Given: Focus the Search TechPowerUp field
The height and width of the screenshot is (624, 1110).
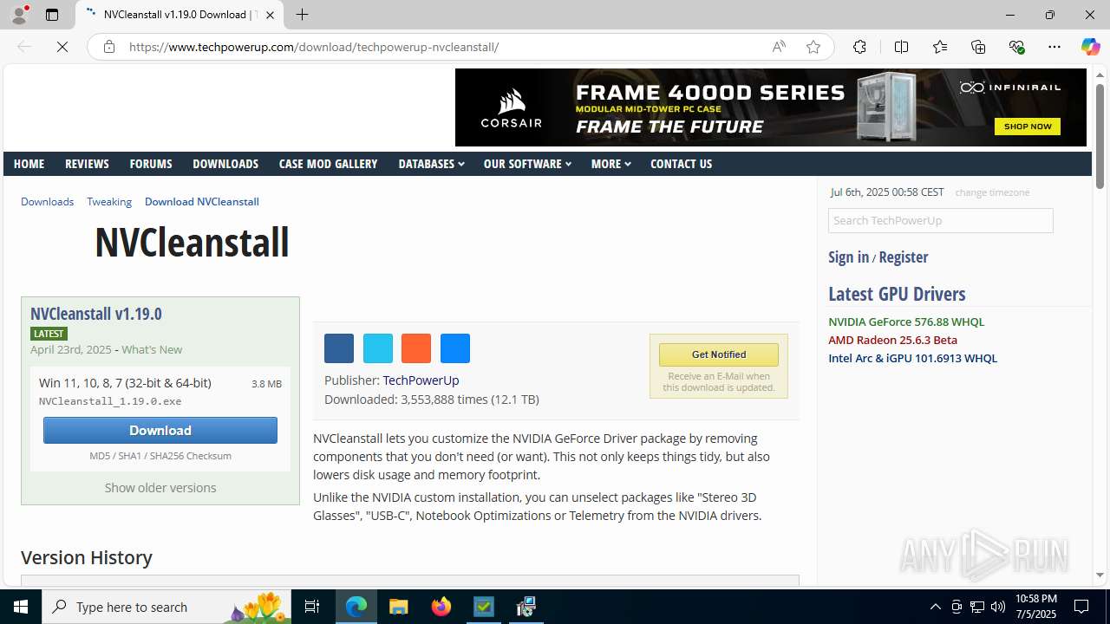Looking at the screenshot, I should click(x=940, y=220).
